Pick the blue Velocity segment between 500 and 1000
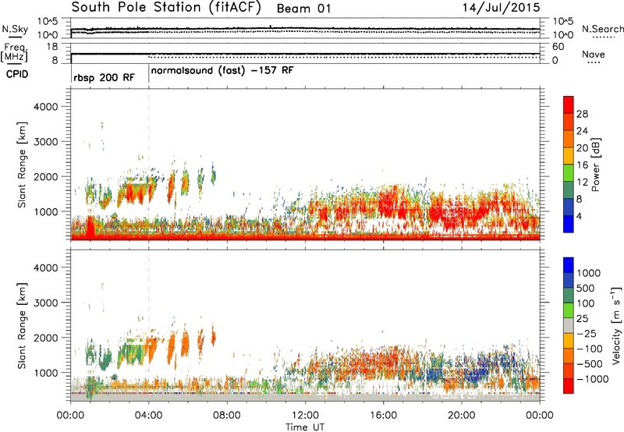 point(569,281)
